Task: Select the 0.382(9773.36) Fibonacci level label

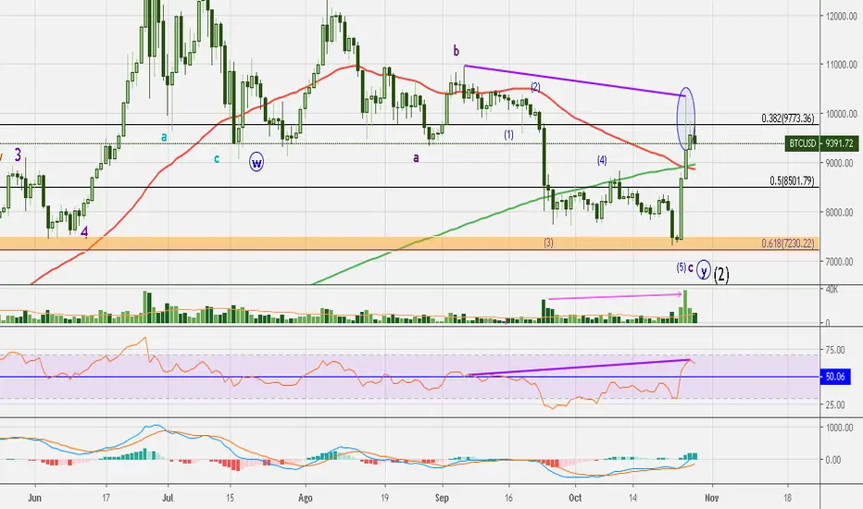Action: point(788,118)
